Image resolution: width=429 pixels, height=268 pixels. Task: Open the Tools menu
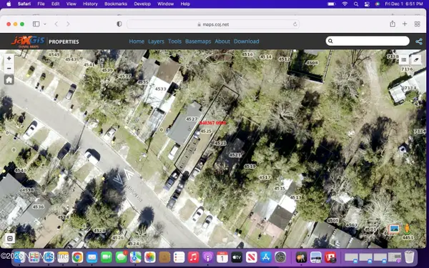(174, 41)
